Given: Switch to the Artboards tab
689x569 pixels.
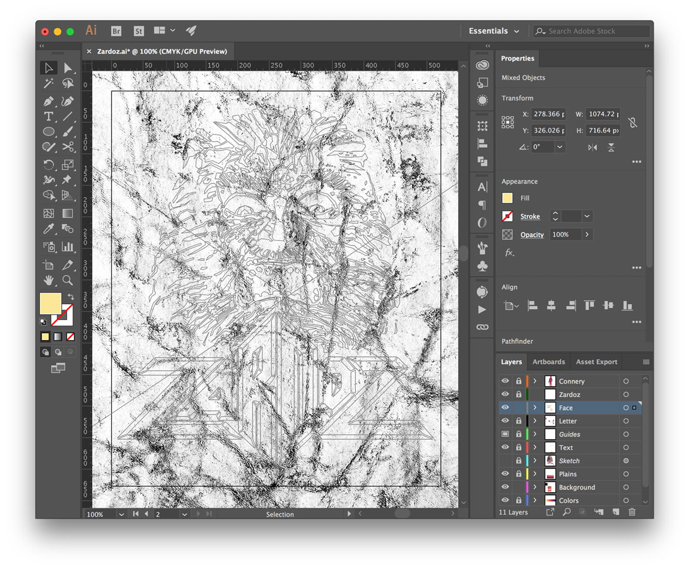Looking at the screenshot, I should point(548,361).
